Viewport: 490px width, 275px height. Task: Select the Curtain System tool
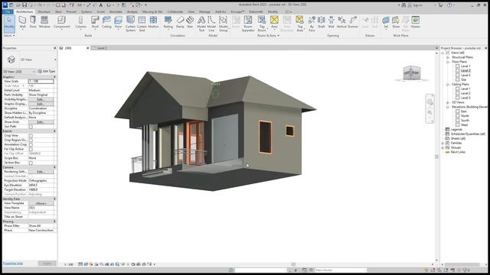(130, 24)
